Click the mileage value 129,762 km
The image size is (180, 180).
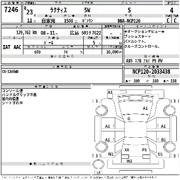pyautogui.click(x=27, y=32)
